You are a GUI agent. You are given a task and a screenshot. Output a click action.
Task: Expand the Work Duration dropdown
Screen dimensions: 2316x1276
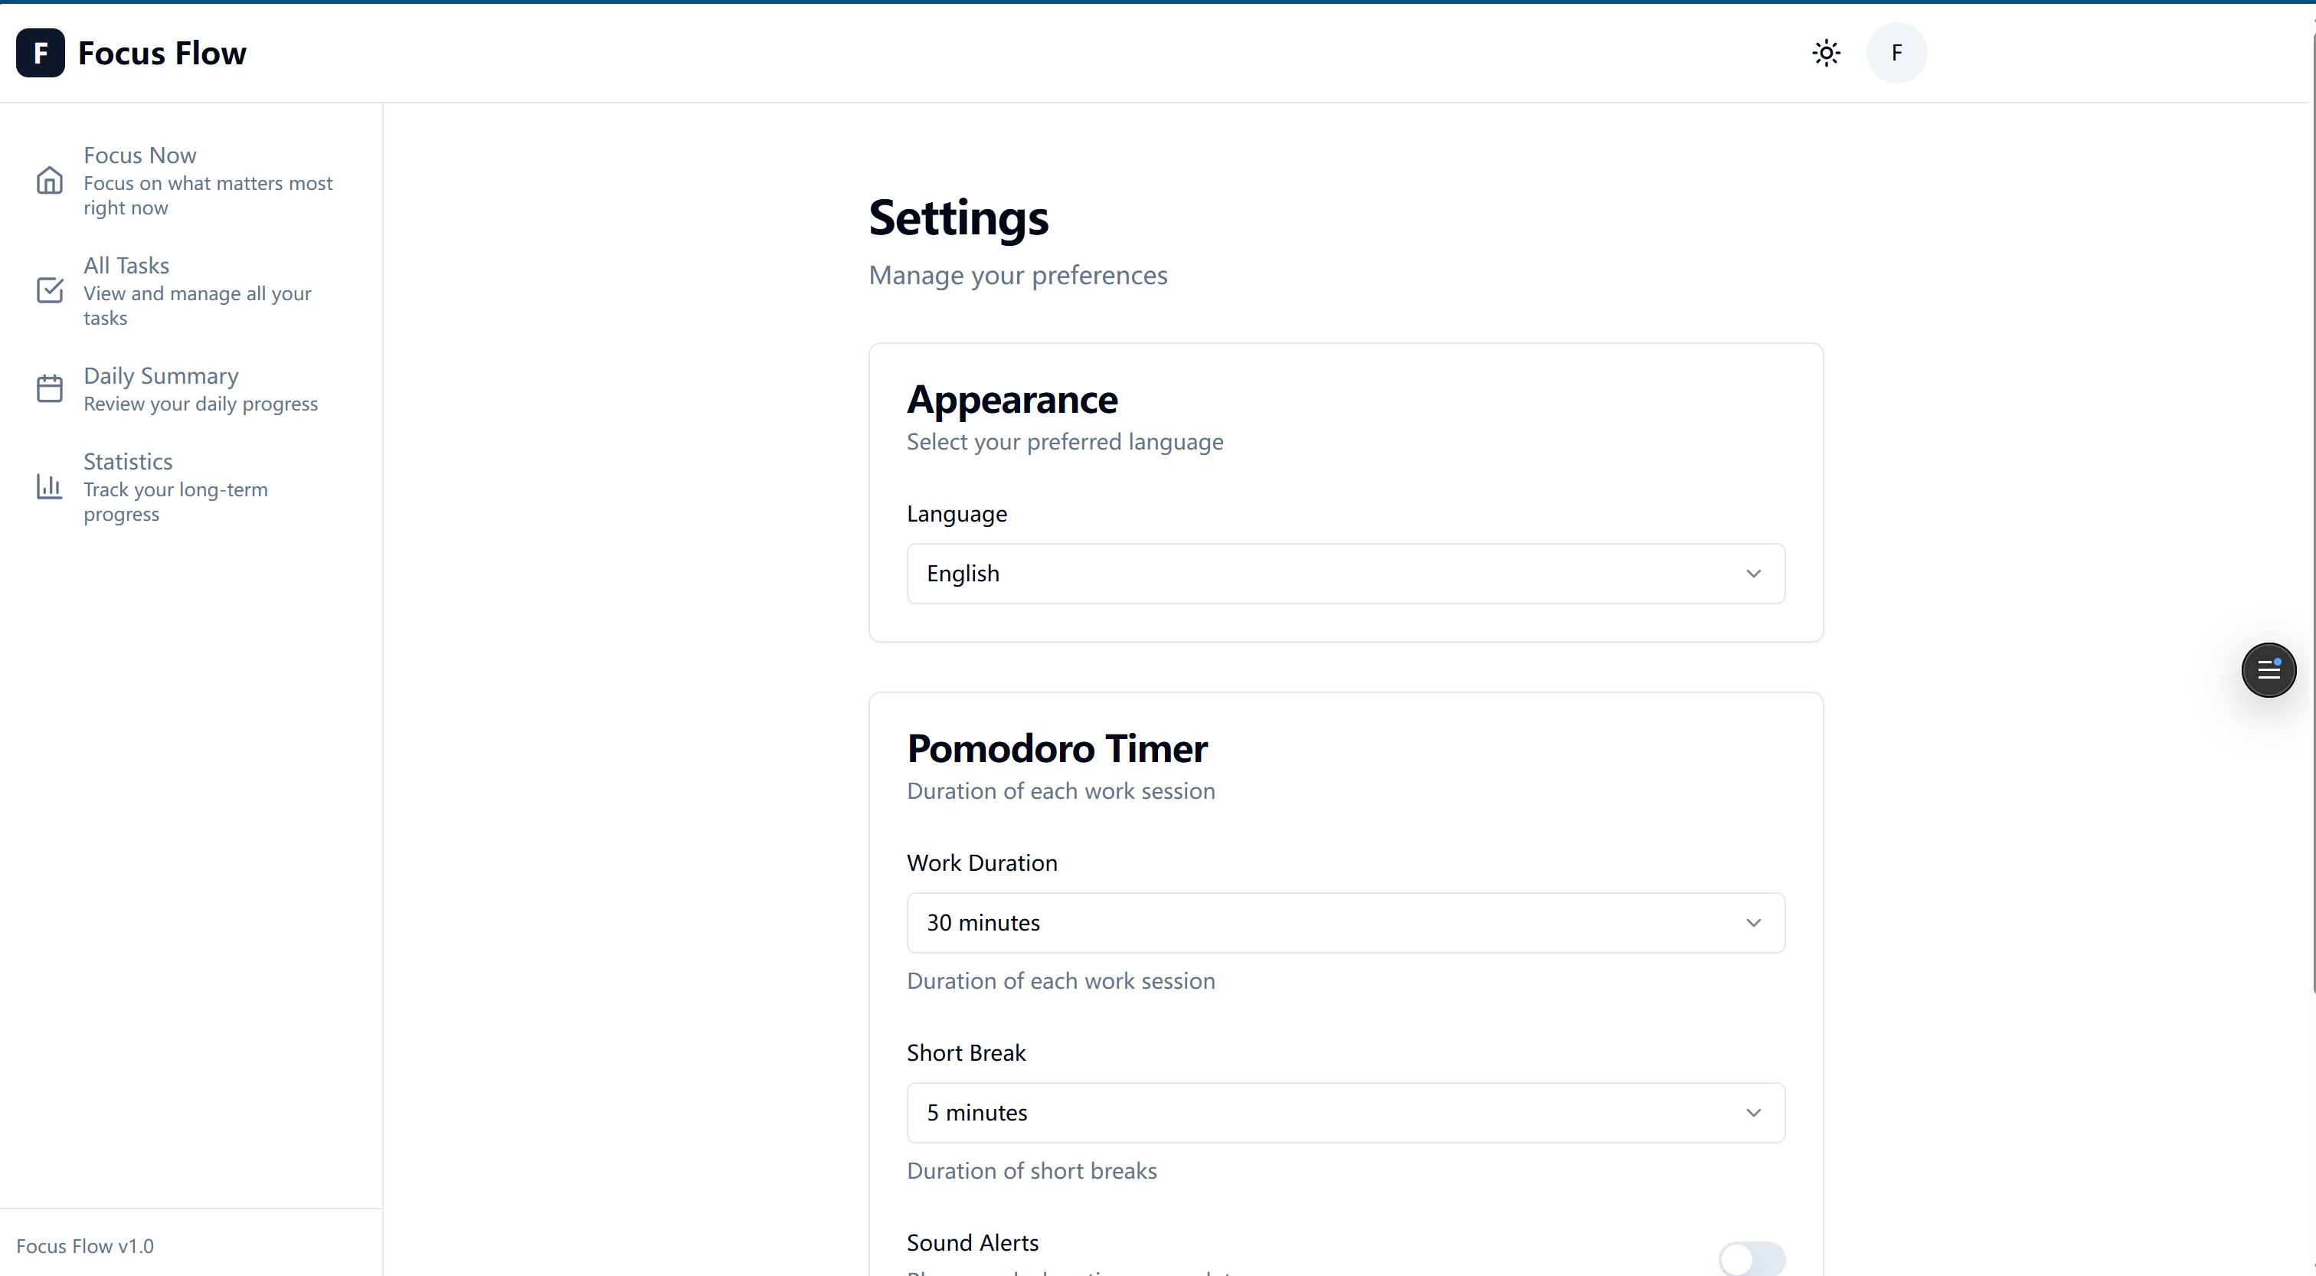(1345, 921)
